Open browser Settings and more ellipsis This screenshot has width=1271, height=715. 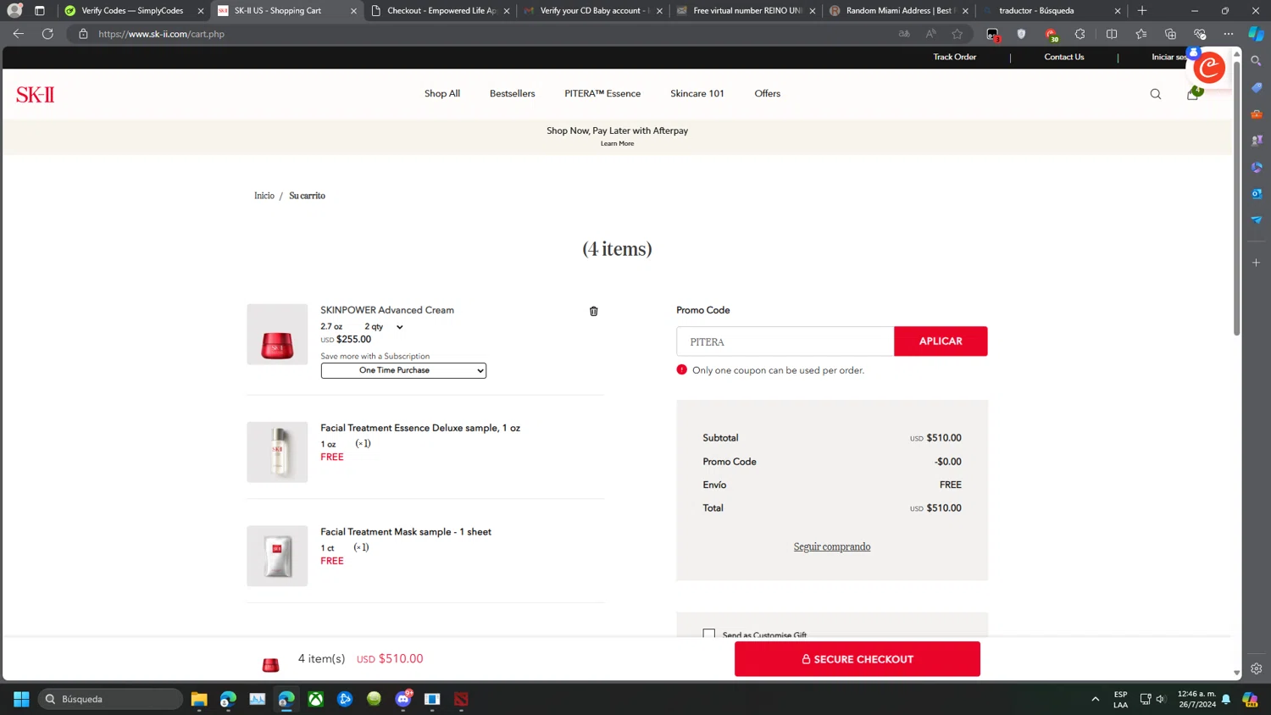[x=1229, y=34]
